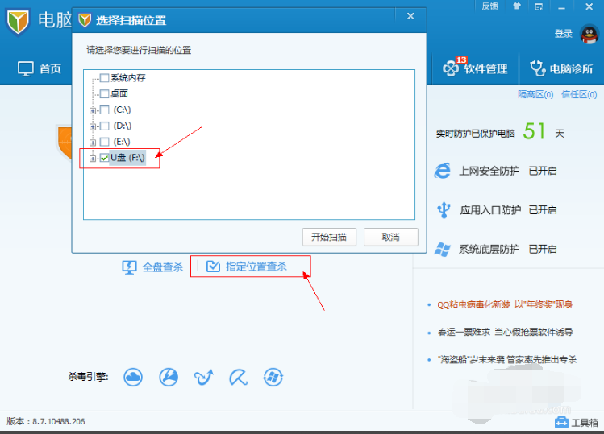The height and width of the screenshot is (434, 604).
Task: Expand the (C:\) drive tree node
Action: point(93,110)
